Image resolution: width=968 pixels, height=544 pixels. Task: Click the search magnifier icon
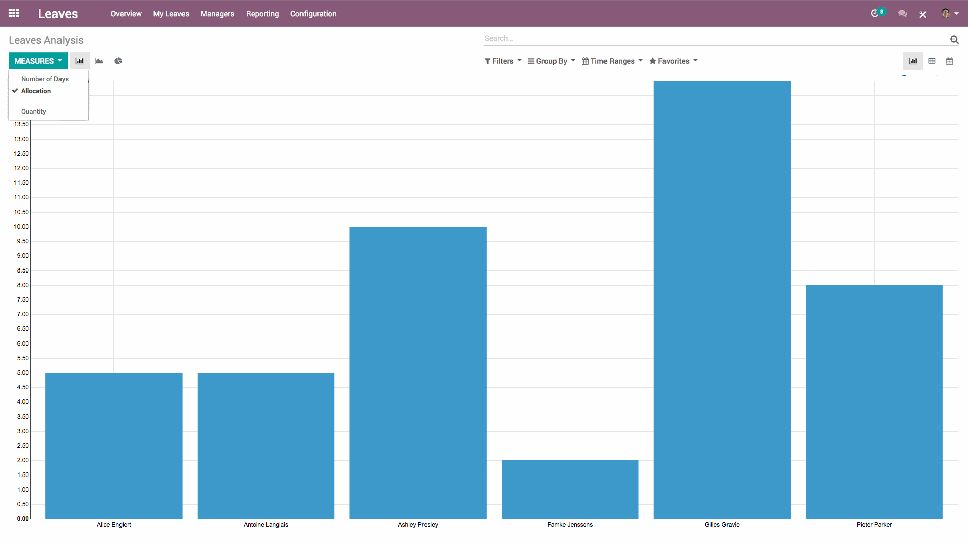point(954,40)
